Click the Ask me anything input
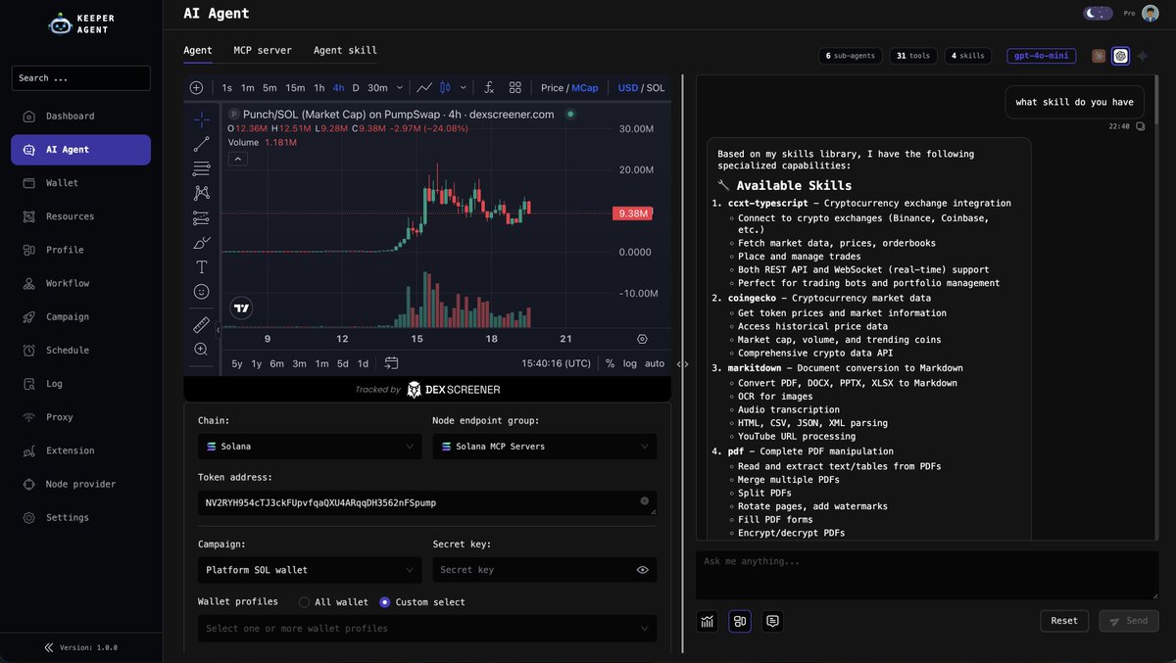Screen dimensions: 1176x663 927,575
